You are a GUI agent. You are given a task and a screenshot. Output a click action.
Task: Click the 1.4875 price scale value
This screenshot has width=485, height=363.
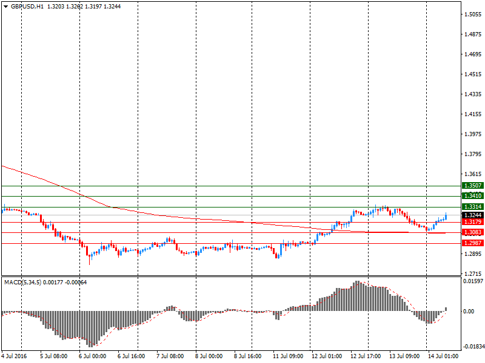[473, 34]
